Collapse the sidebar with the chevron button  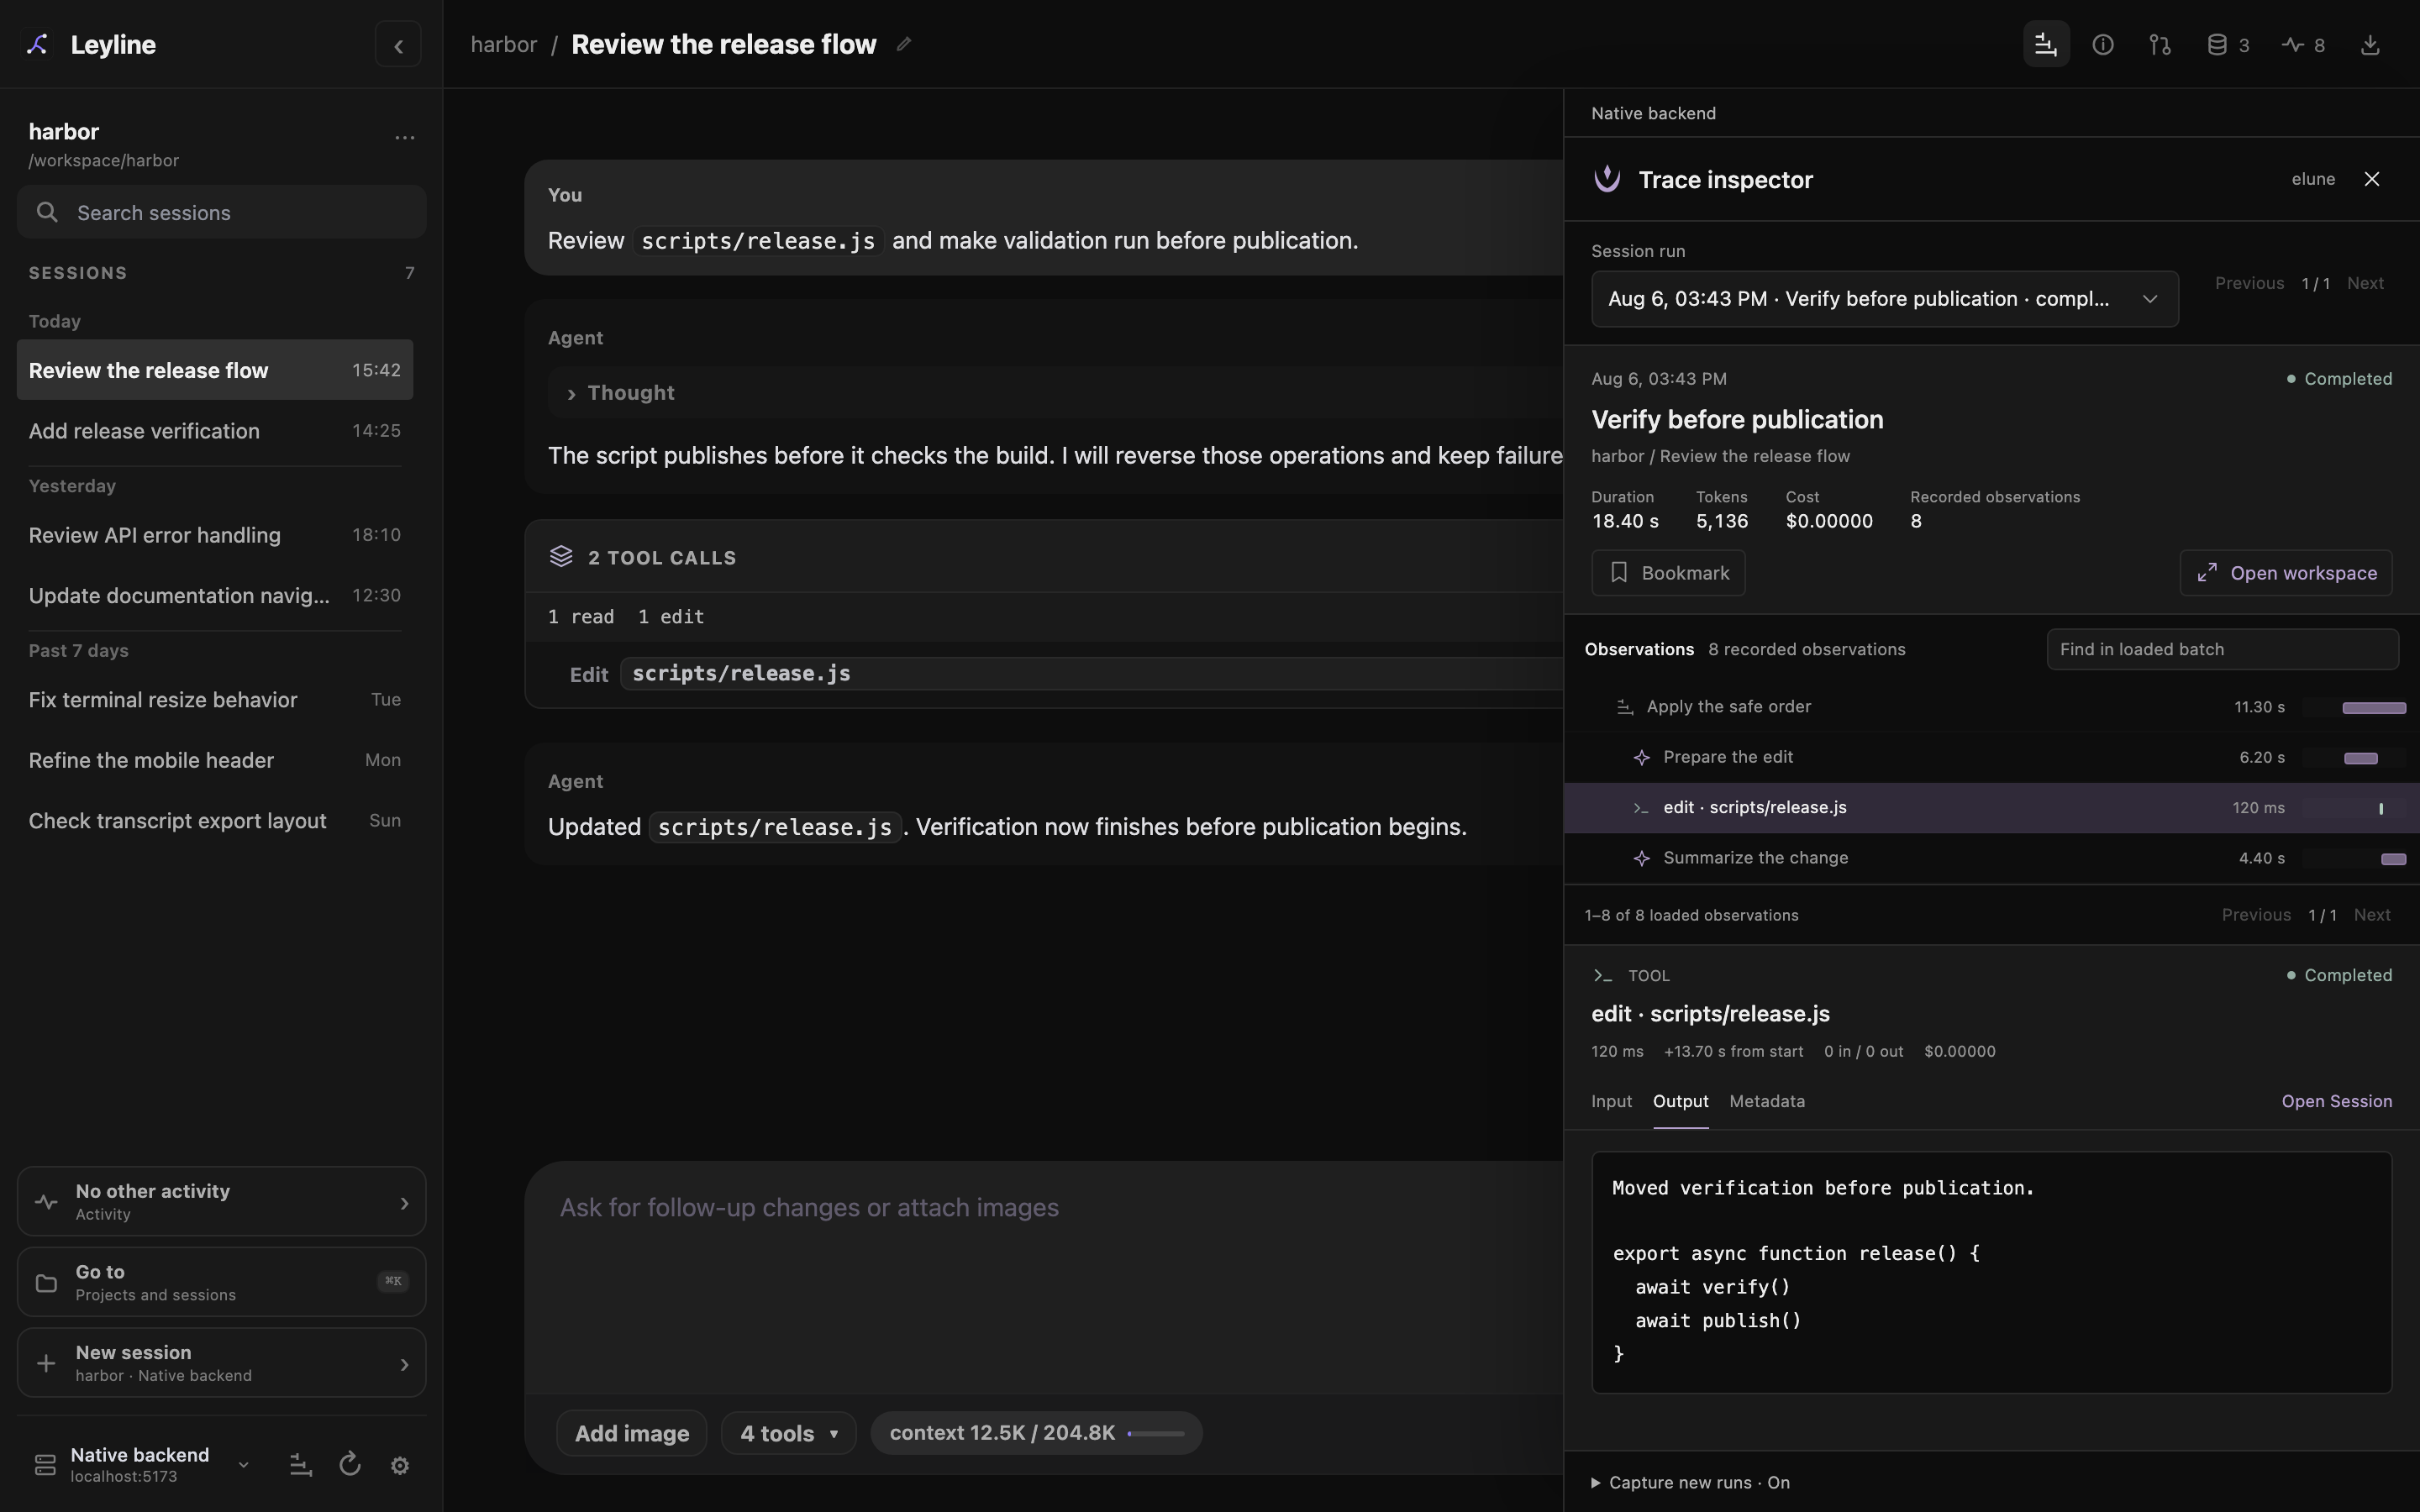(398, 45)
